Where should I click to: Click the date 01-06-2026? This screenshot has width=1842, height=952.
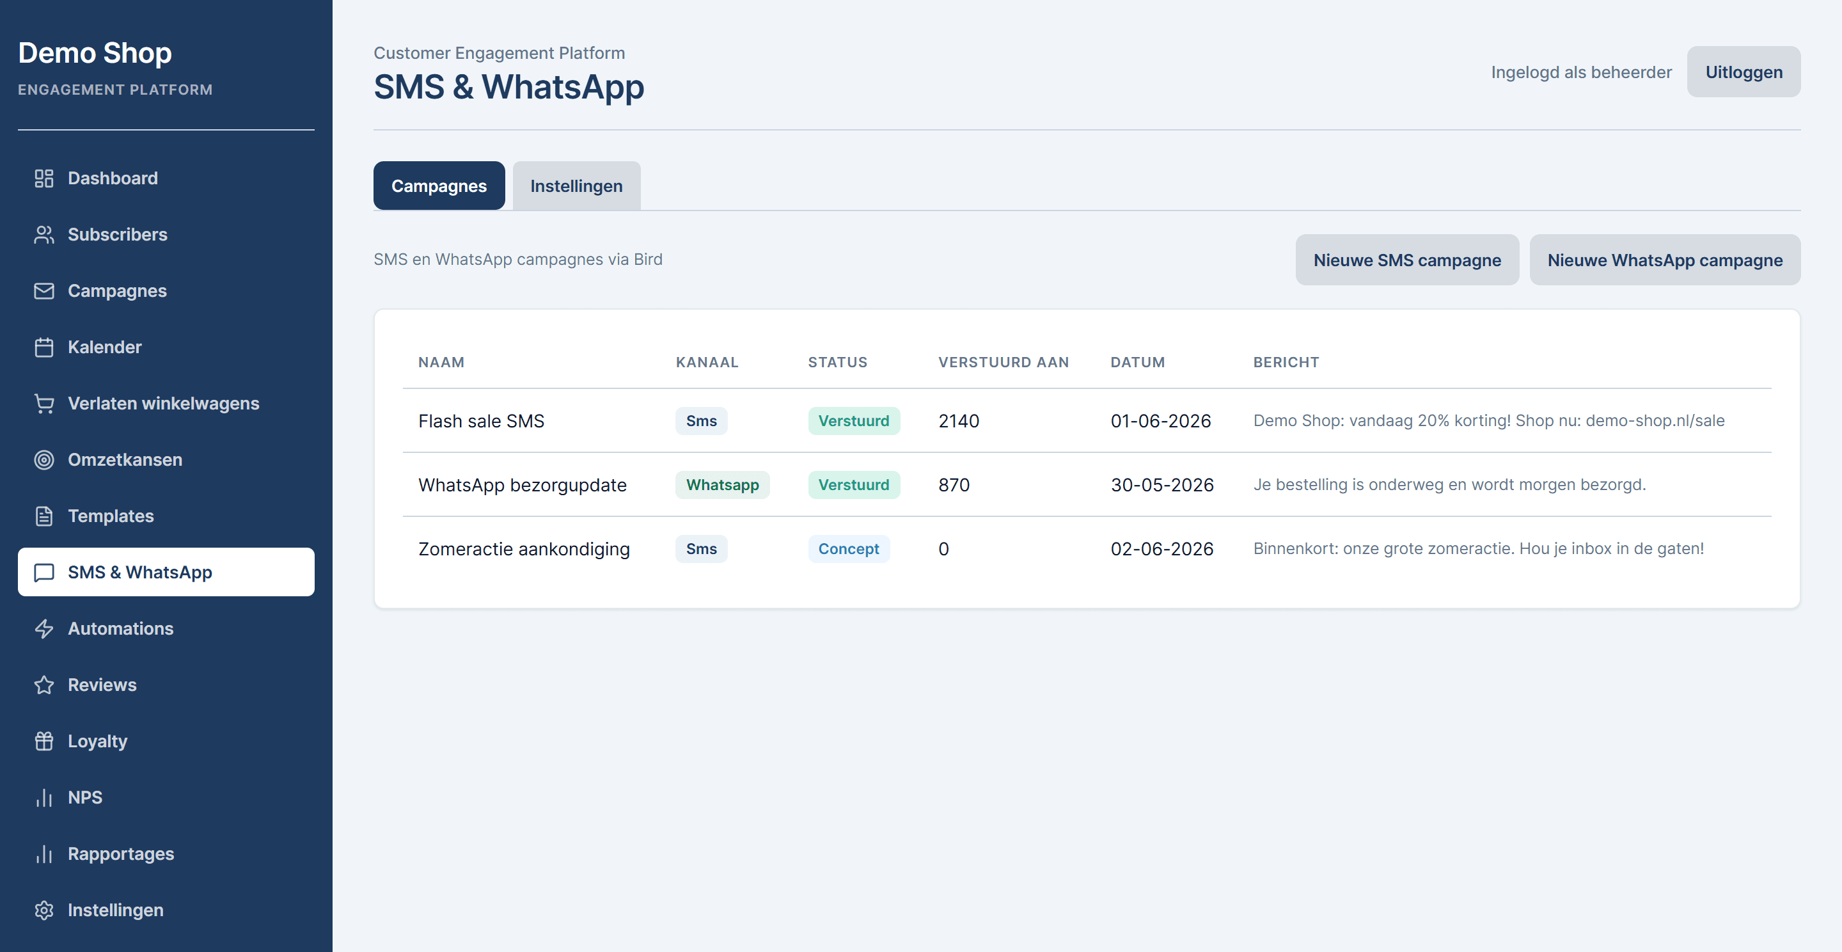point(1161,421)
